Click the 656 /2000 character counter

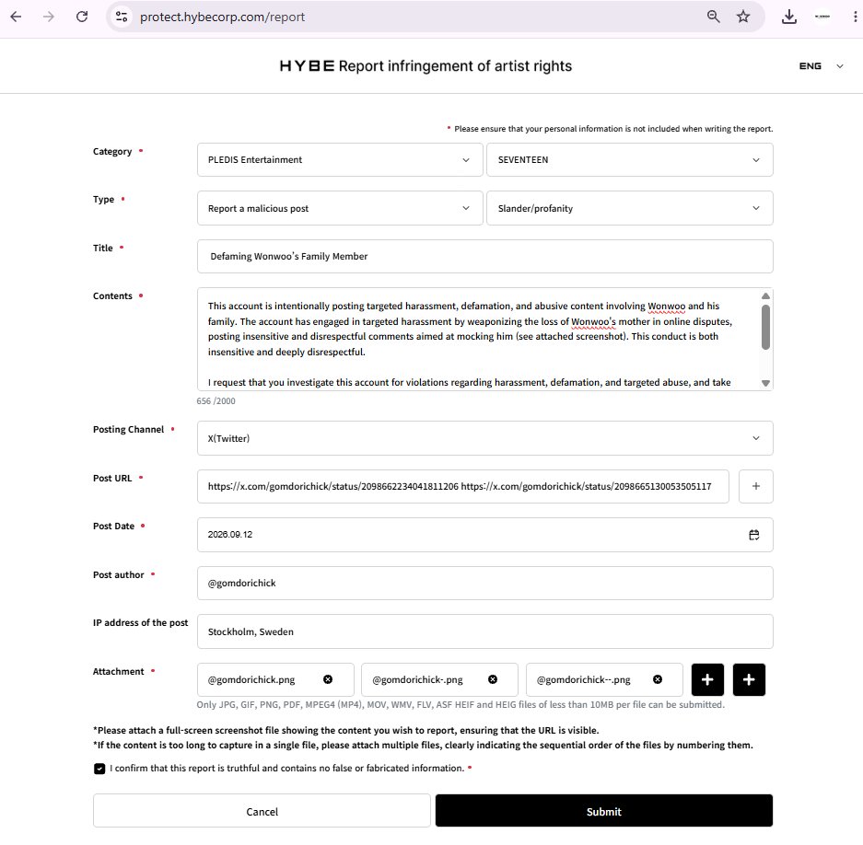216,401
